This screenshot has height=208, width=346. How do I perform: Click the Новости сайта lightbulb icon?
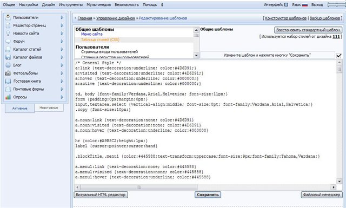(8, 33)
